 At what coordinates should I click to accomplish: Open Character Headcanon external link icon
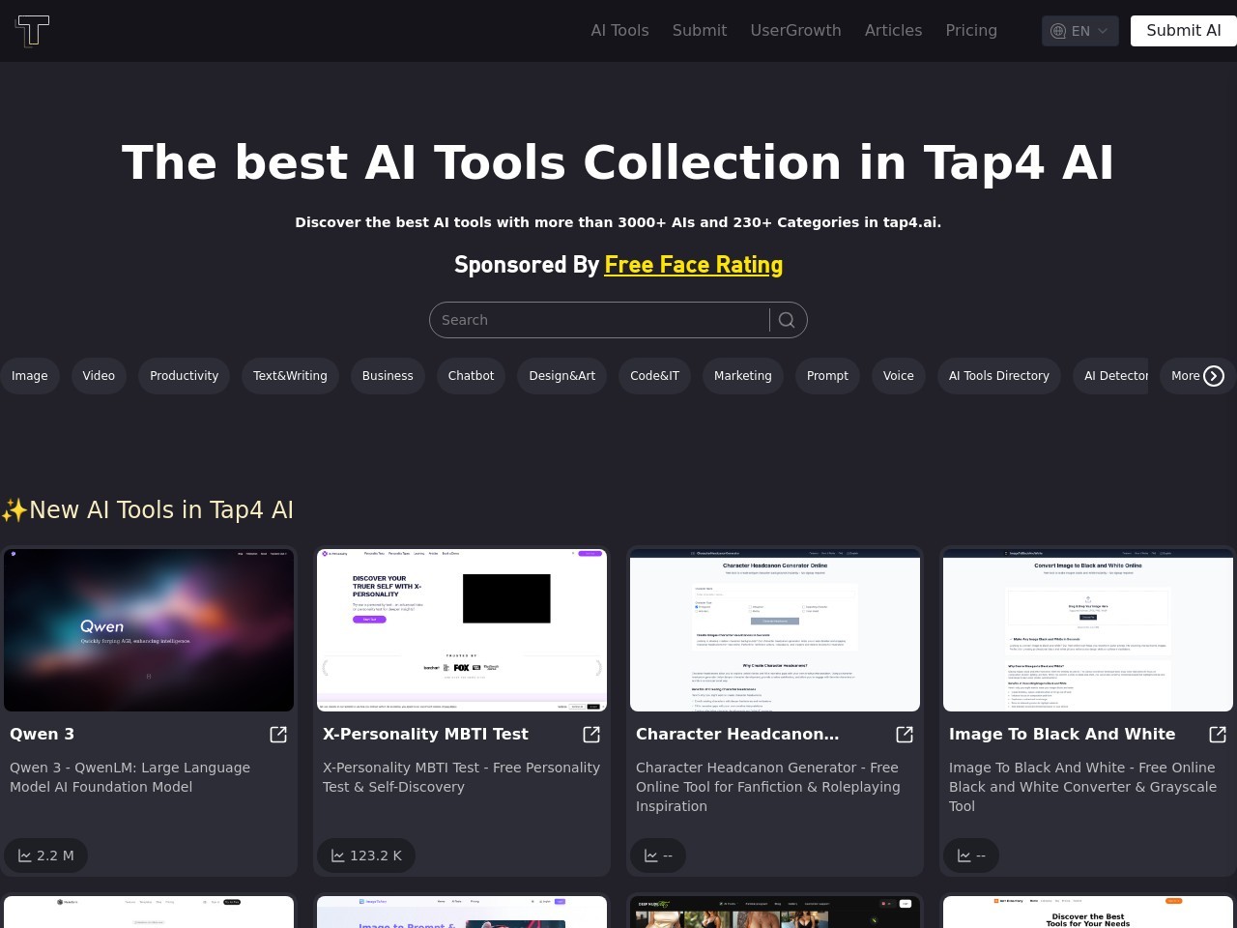click(905, 735)
